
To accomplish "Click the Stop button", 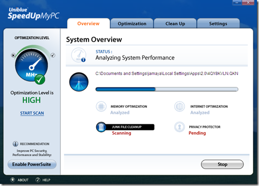I will 222,164.
